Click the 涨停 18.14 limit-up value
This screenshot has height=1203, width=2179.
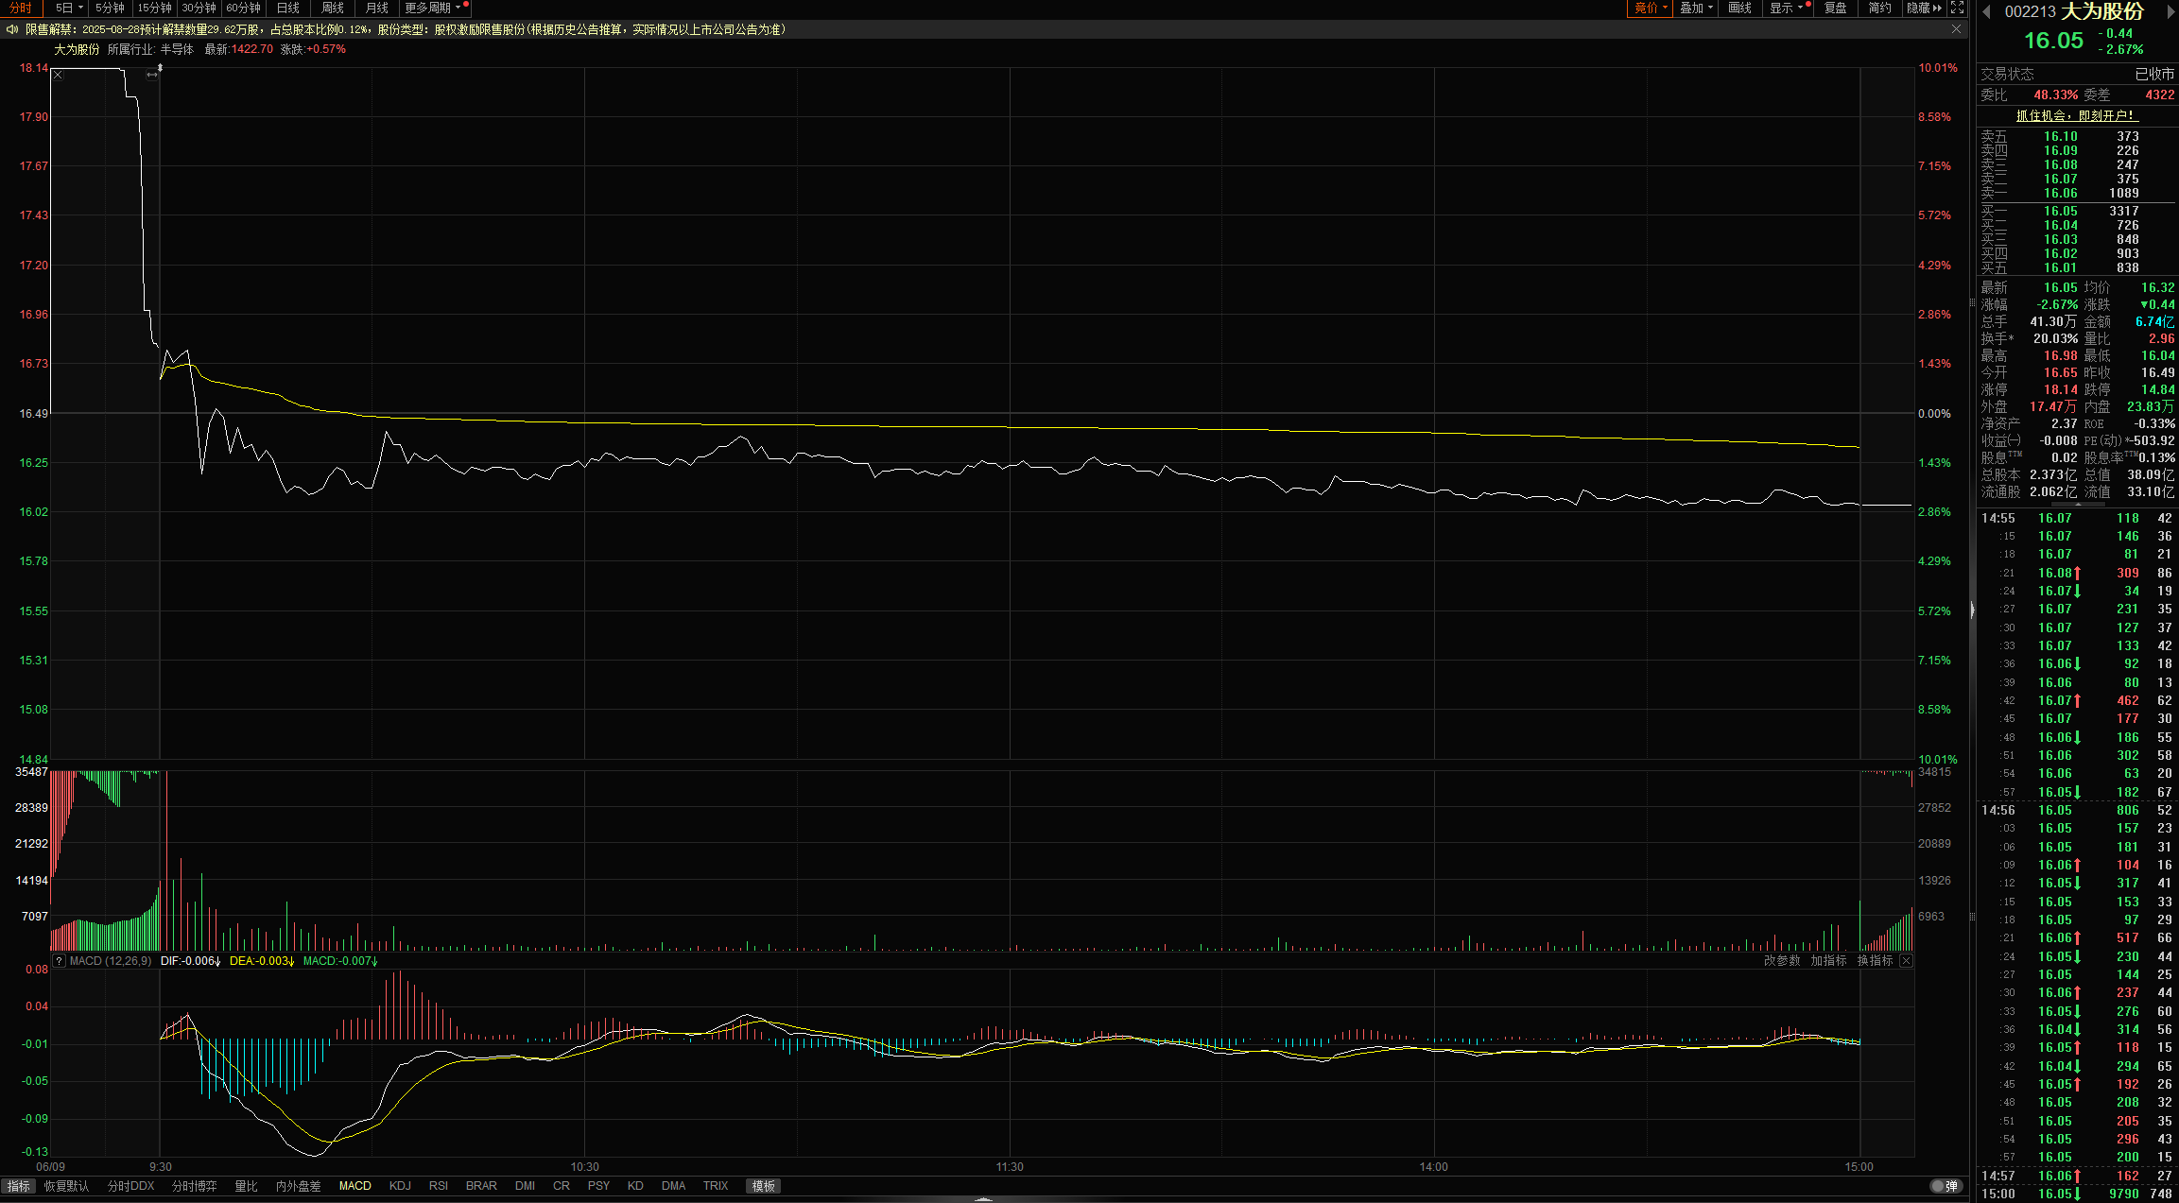[x=2060, y=389]
